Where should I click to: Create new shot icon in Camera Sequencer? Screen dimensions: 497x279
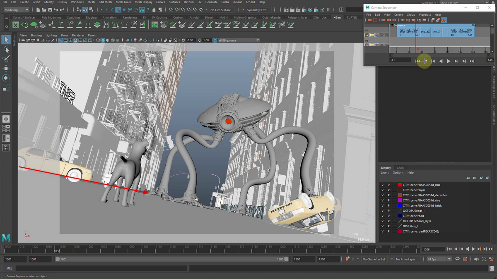(x=369, y=20)
